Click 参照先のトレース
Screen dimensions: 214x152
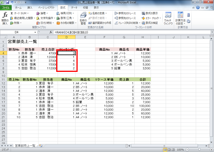(125, 18)
